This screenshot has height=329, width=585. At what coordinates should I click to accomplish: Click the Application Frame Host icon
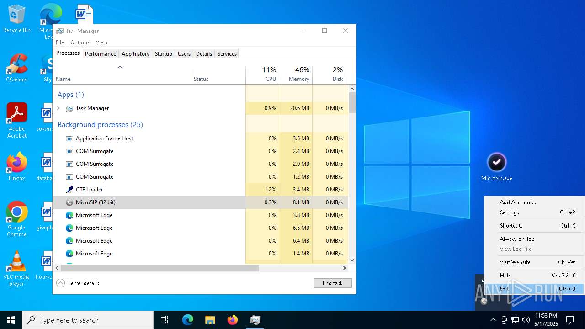[69, 138]
